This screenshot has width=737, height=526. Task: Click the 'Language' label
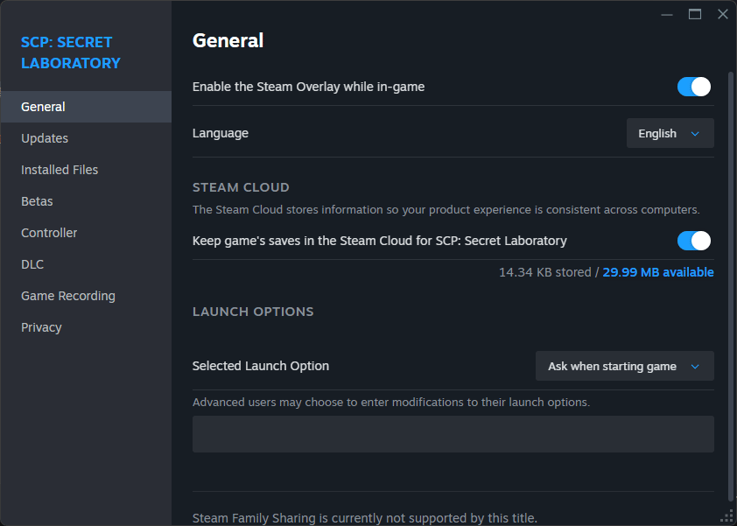221,134
